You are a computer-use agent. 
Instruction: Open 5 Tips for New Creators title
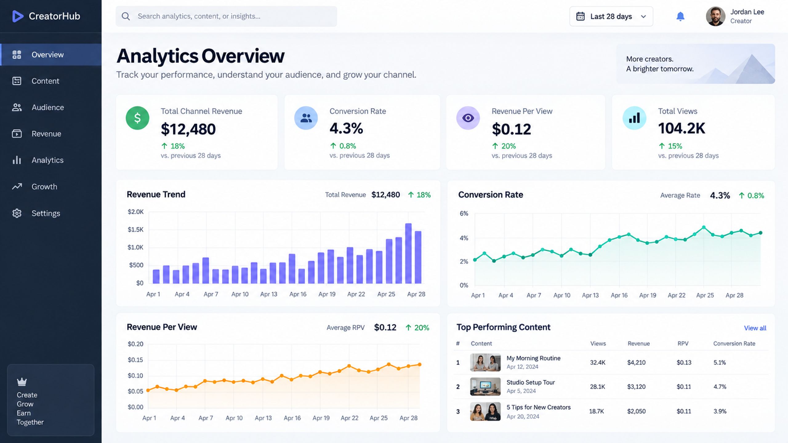pos(539,407)
